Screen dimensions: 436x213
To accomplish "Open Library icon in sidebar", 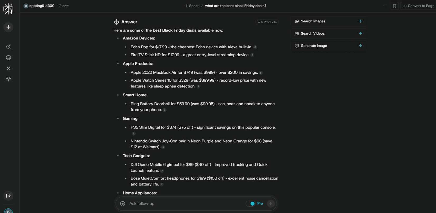I will click(8, 79).
